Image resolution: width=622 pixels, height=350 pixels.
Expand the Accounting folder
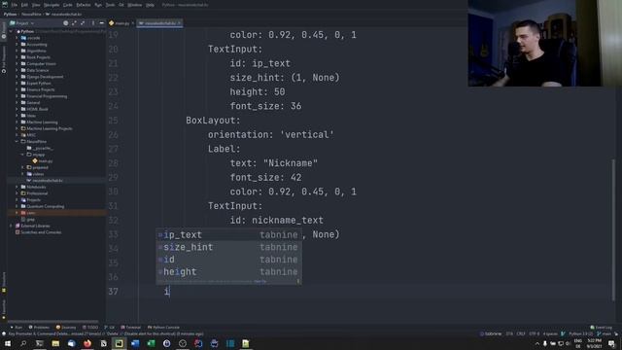pos(17,45)
